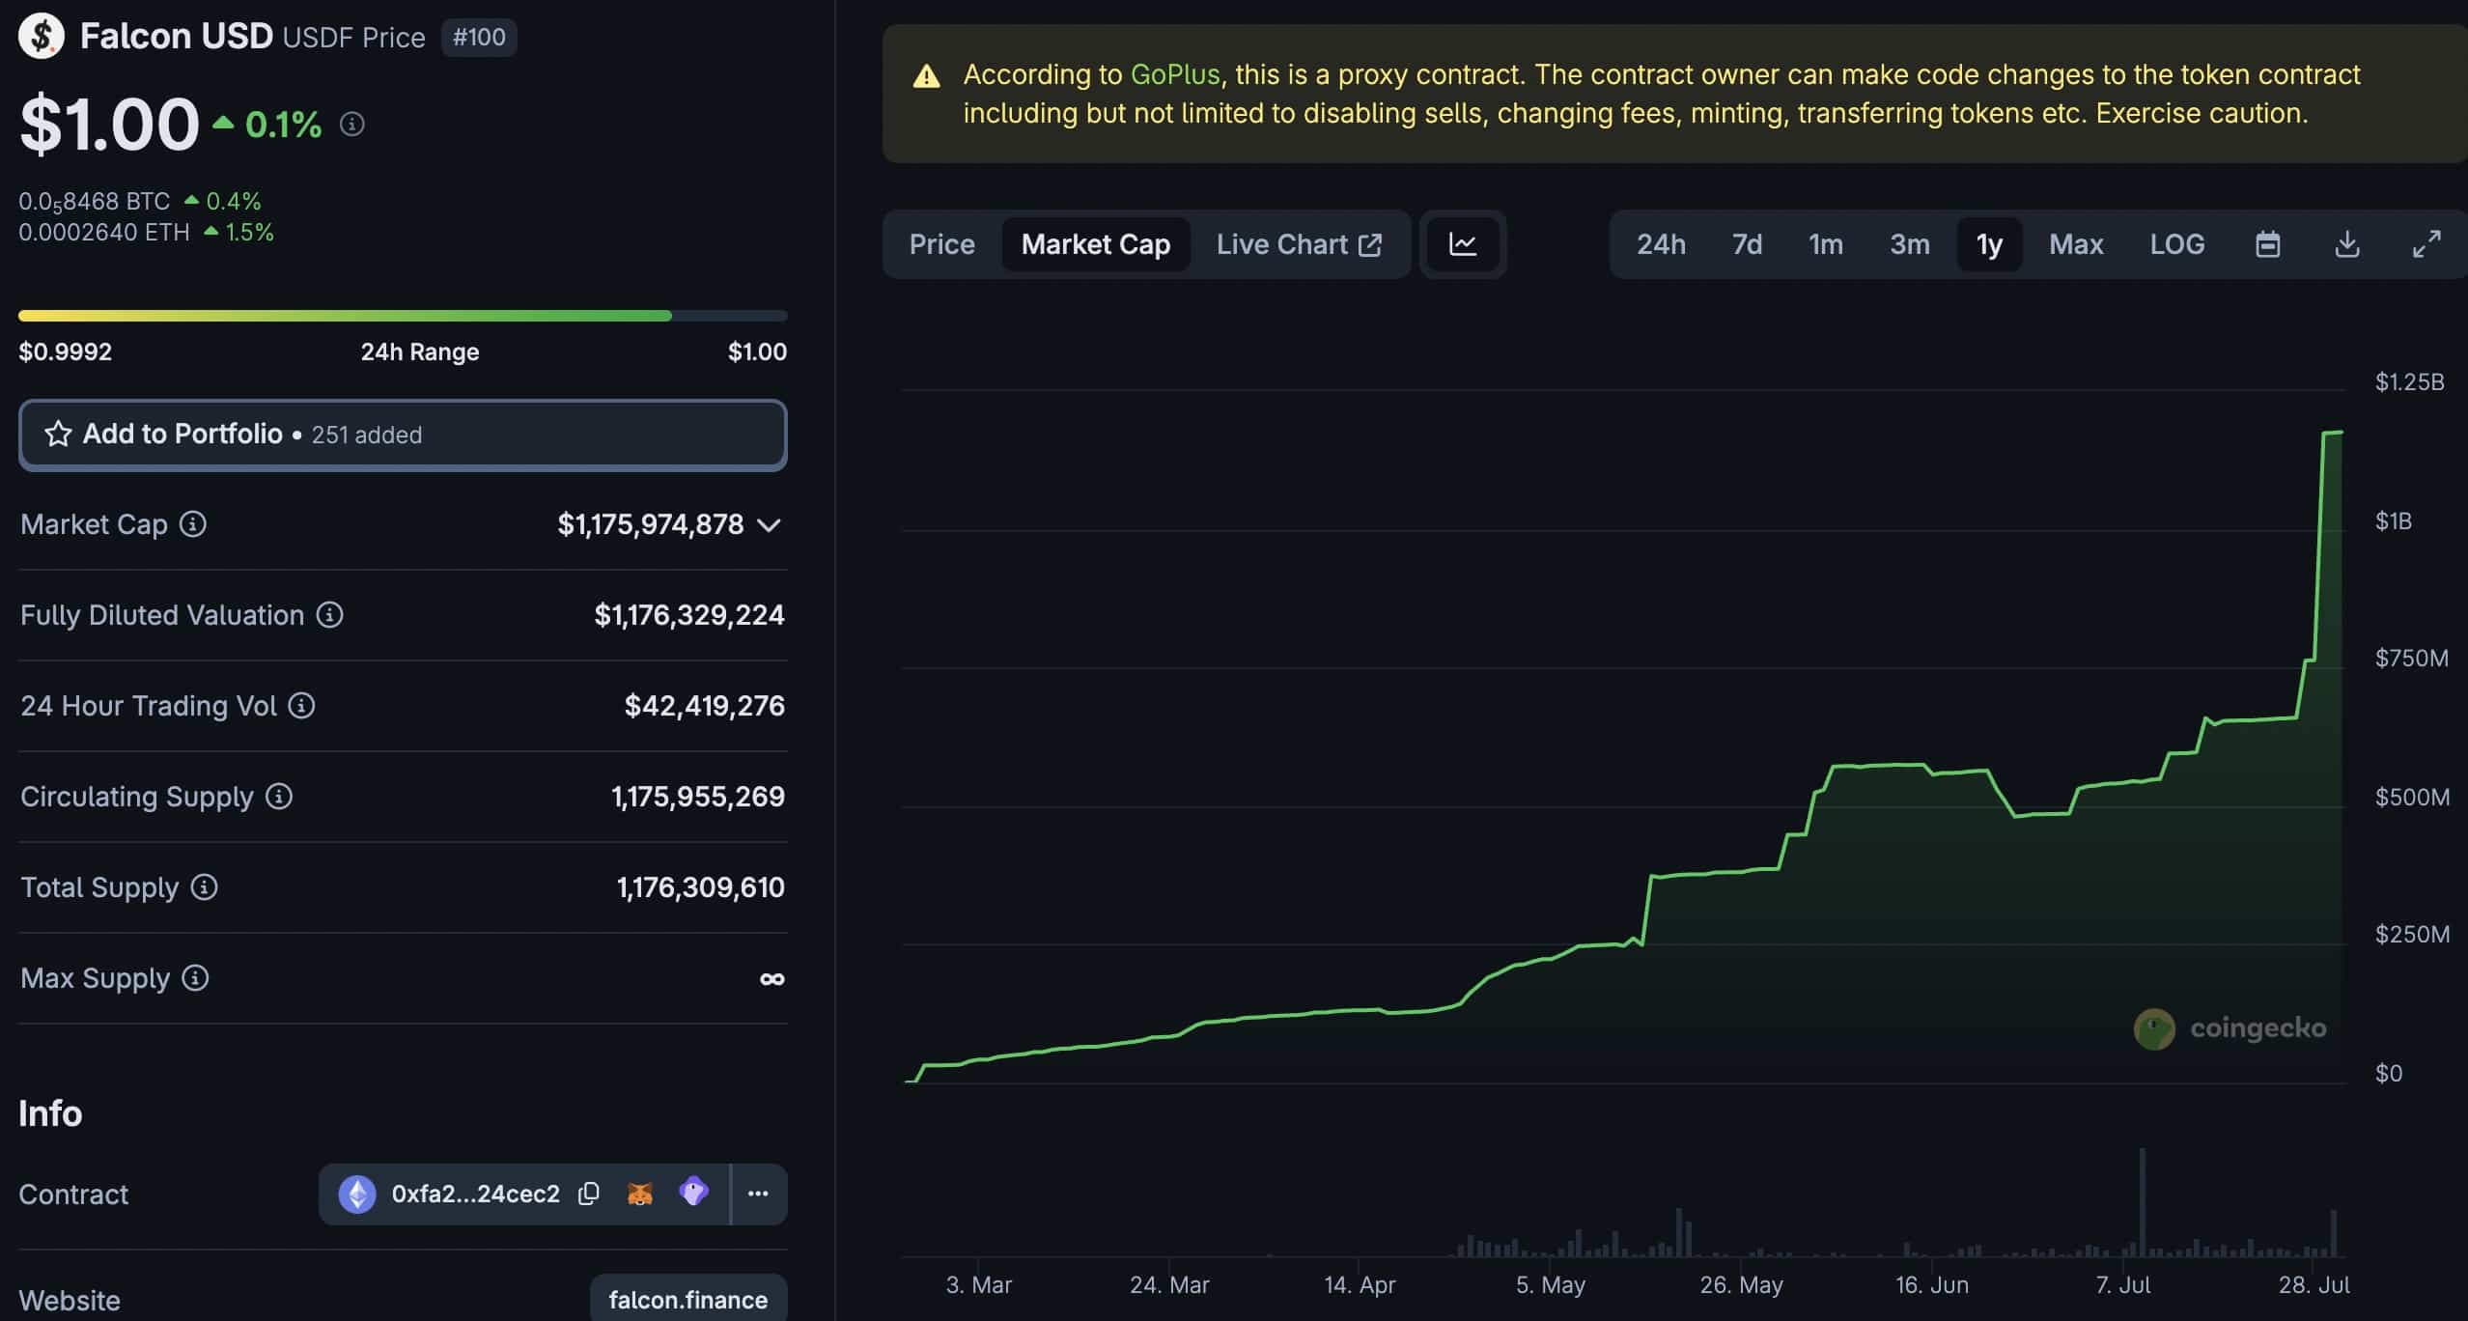Click the 0xfa2...24cec2 contract address

475,1195
